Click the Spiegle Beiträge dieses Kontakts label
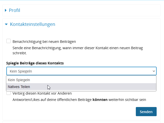 (35, 63)
